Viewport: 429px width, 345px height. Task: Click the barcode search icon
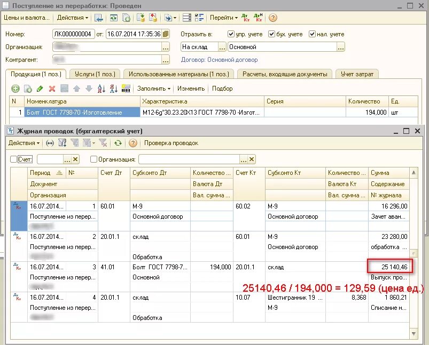[x=126, y=89]
